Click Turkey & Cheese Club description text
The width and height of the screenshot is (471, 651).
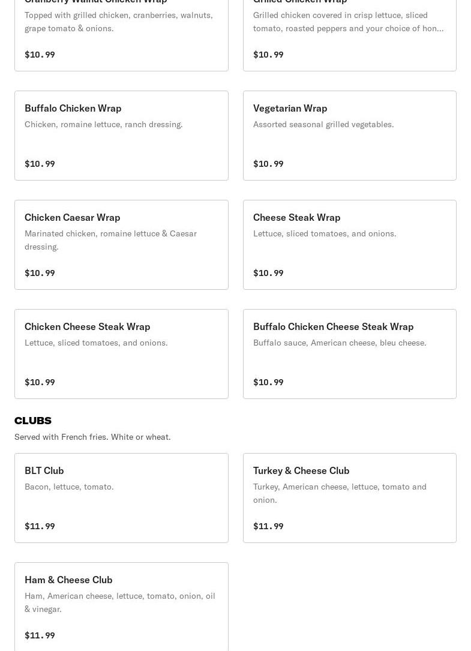pyautogui.click(x=340, y=493)
